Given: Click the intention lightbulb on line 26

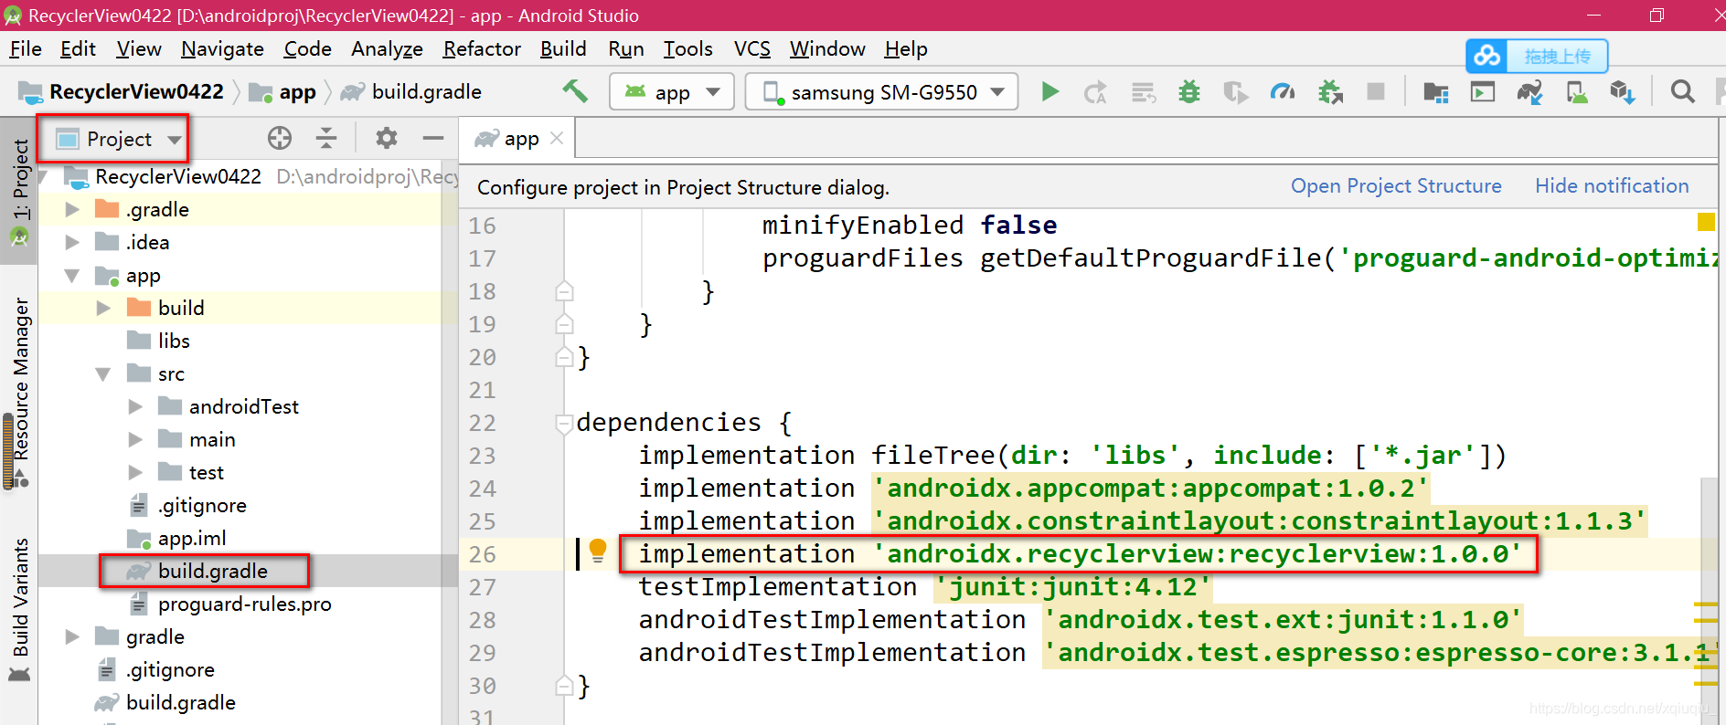Looking at the screenshot, I should click(x=598, y=550).
